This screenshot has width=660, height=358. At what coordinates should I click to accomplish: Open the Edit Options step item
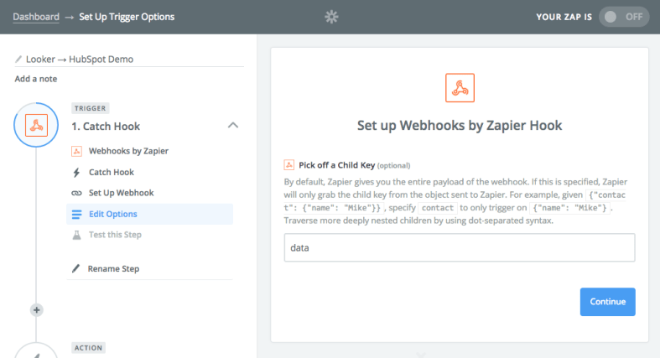click(x=113, y=214)
